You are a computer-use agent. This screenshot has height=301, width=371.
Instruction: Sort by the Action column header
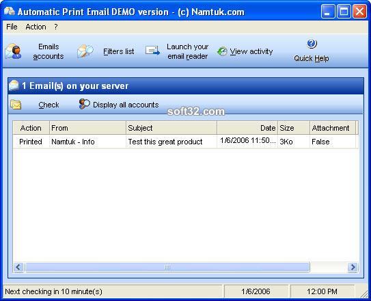[31, 128]
